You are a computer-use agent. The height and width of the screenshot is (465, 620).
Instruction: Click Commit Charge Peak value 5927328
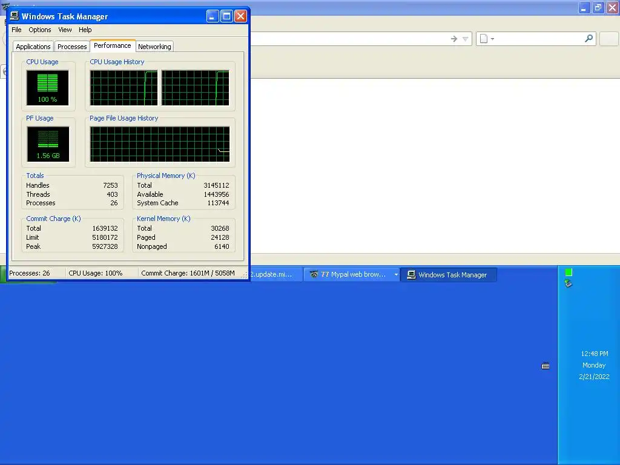tap(105, 247)
